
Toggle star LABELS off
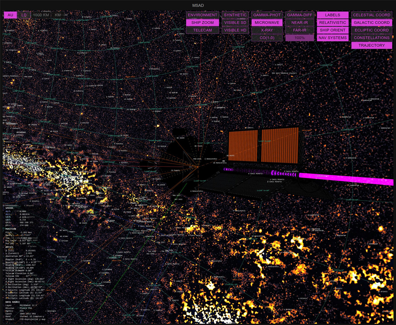click(x=333, y=15)
